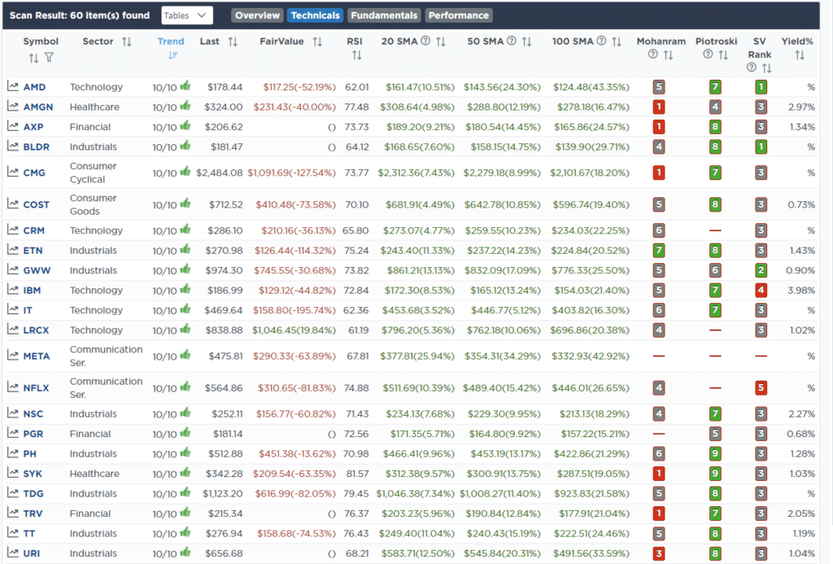This screenshot has width=833, height=564.
Task: Sort by Last price arrows
Action: point(233,42)
